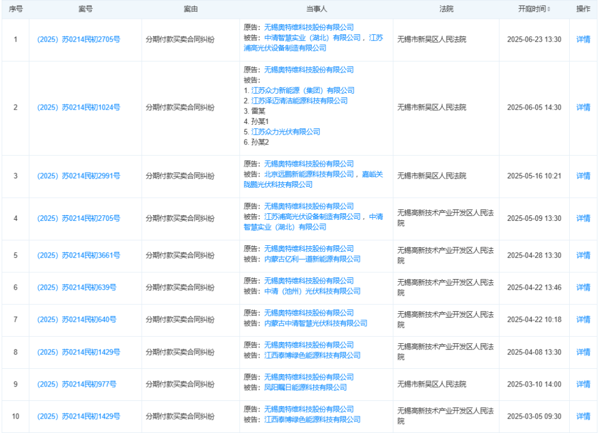Open defendant 凤阳曜日能源科技有限公司
This screenshot has width=598, height=433.
click(306, 388)
